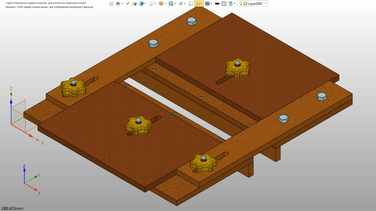Select the white wireframe cube icon
Image resolution: width=376 pixels, height=211 pixels.
[x=151, y=4]
